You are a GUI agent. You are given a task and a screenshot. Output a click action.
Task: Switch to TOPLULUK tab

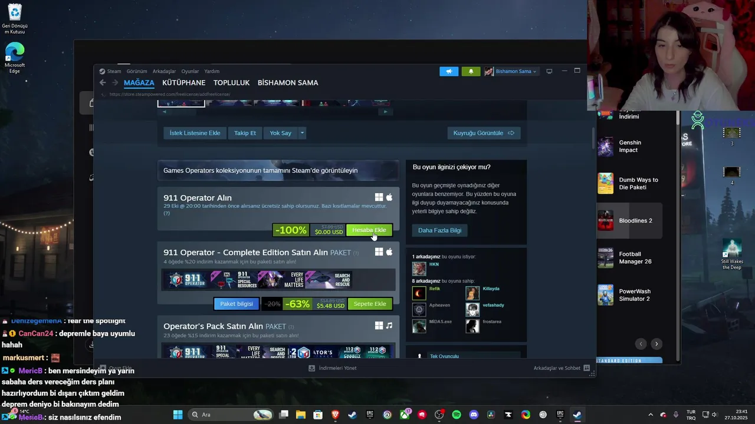tap(232, 83)
